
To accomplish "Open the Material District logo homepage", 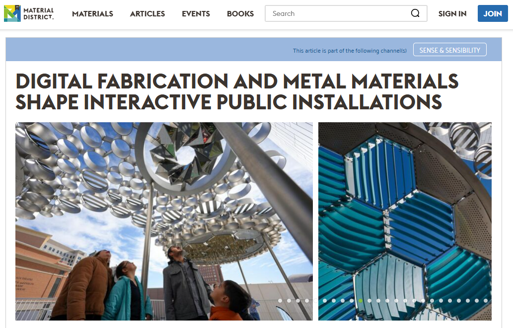I will click(29, 13).
